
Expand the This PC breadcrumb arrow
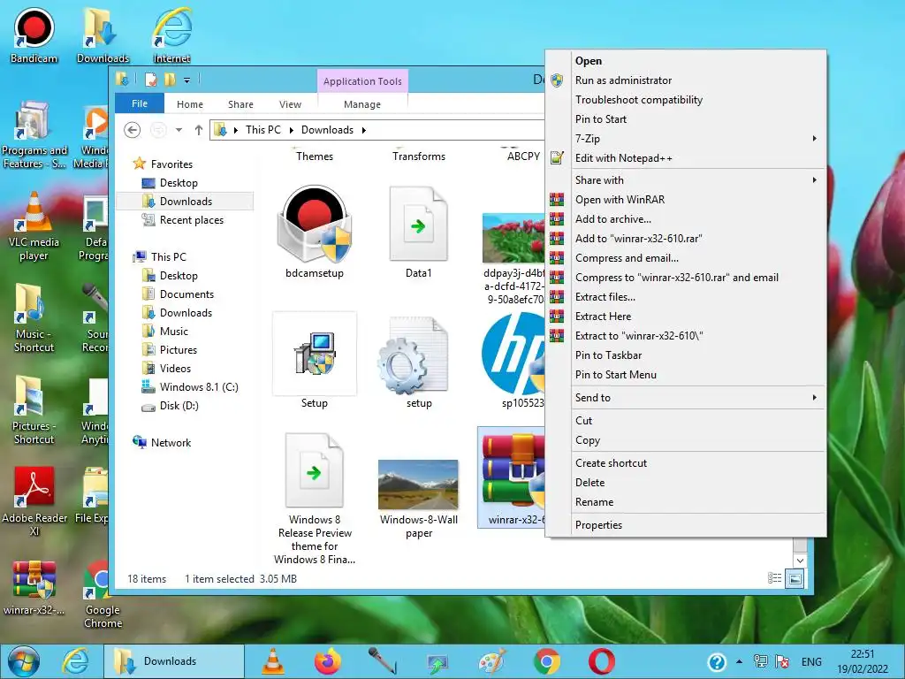pos(292,130)
